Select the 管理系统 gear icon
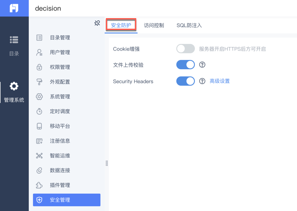 (14, 87)
